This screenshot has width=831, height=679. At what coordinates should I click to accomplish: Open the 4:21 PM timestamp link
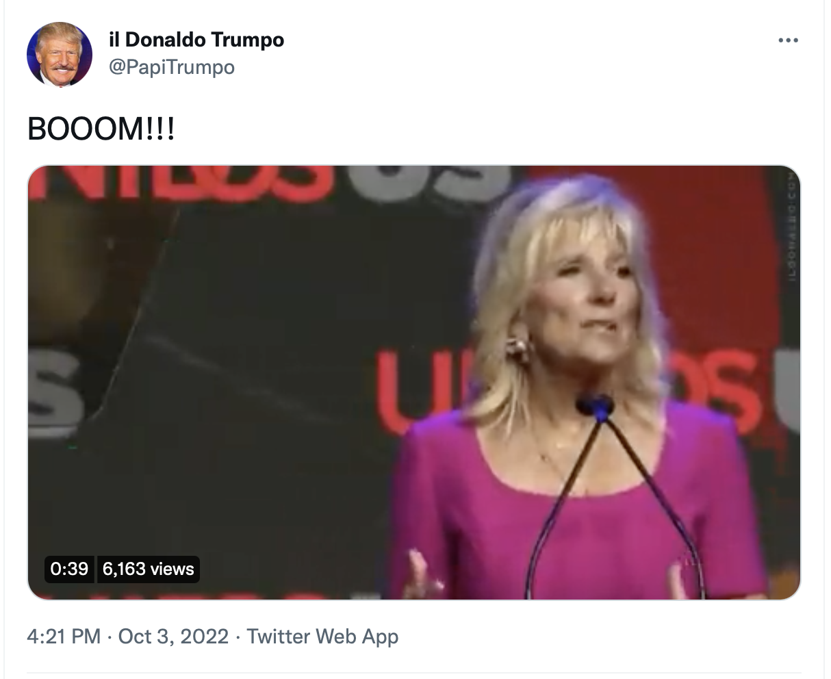point(64,637)
